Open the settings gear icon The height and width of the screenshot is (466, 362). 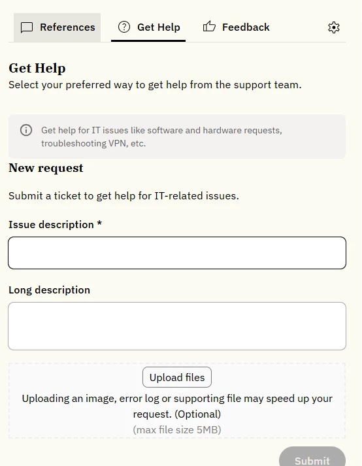333,27
